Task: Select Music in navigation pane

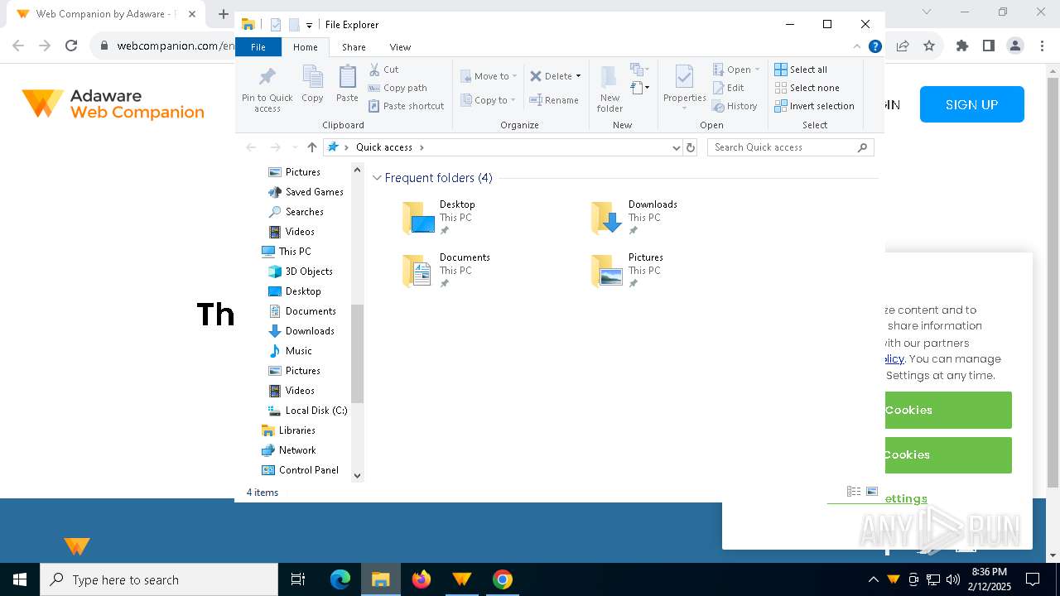Action: click(290, 351)
